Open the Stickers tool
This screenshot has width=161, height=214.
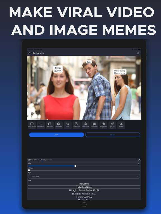point(121,125)
